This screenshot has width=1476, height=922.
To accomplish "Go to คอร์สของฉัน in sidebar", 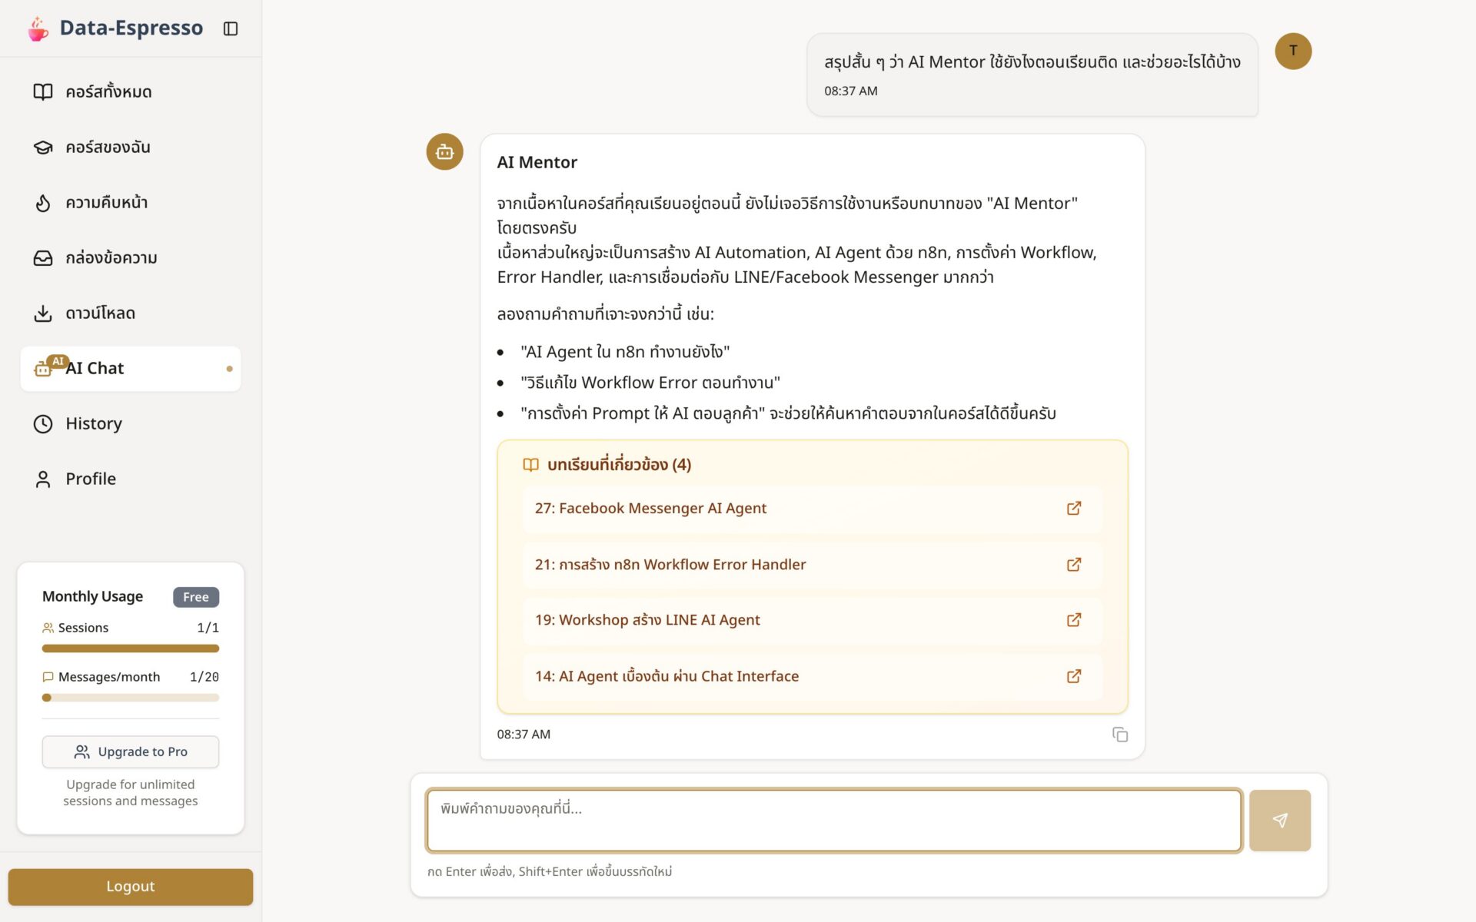I will tap(131, 147).
